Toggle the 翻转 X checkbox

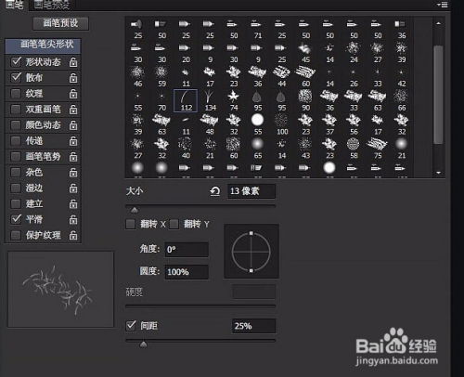(x=130, y=224)
